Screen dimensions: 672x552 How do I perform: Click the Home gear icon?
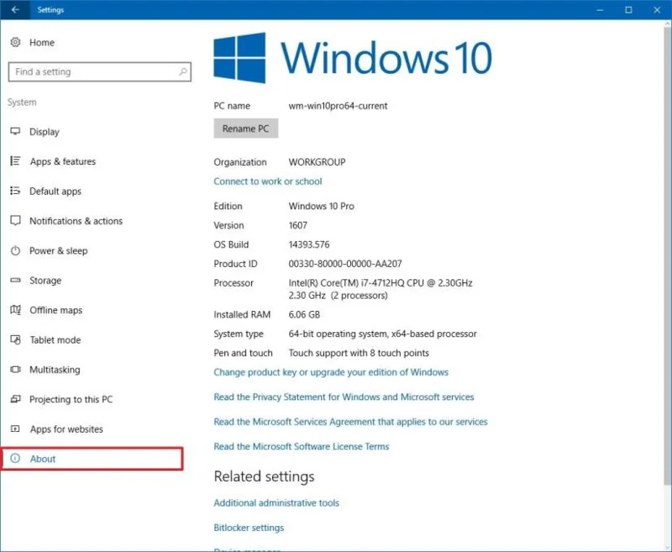click(x=15, y=42)
